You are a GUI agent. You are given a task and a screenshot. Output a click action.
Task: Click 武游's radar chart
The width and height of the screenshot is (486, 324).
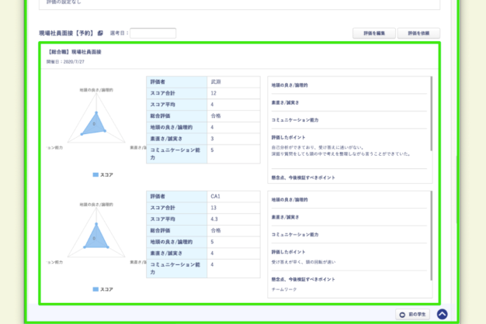pos(95,124)
